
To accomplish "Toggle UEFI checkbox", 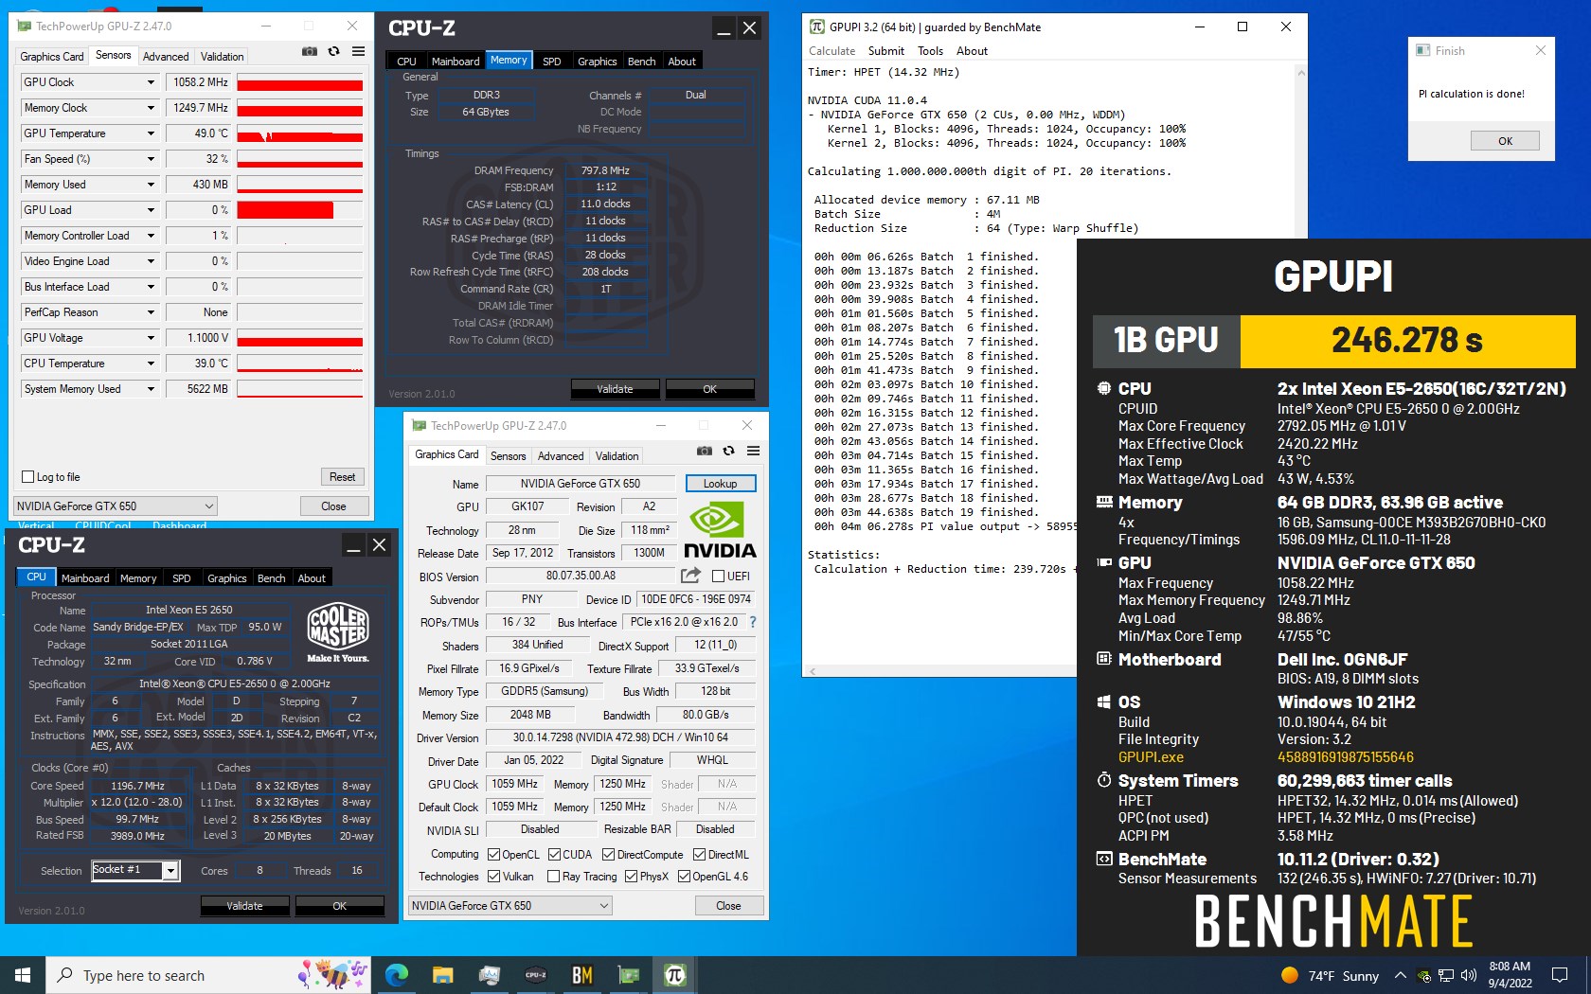I will (x=718, y=576).
